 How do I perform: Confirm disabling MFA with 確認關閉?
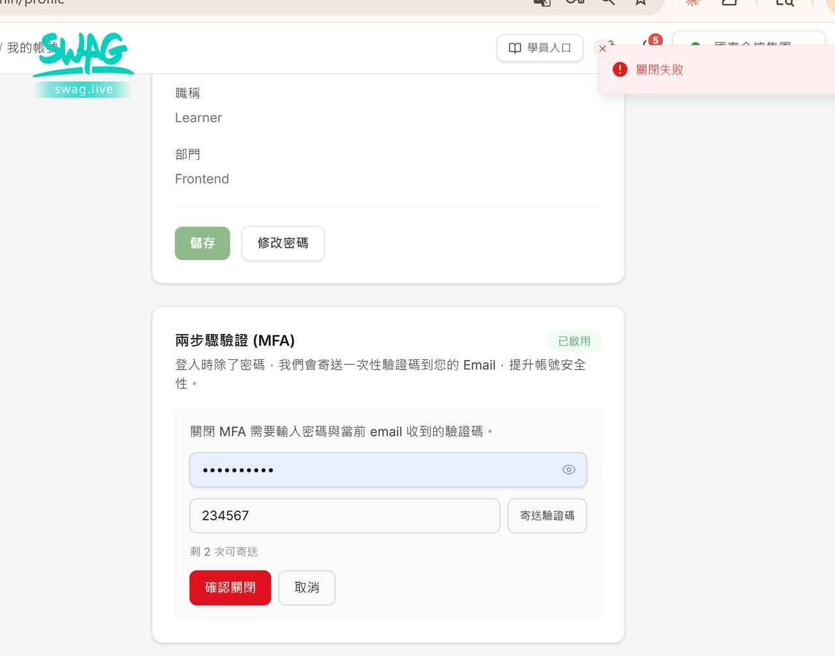click(x=230, y=588)
